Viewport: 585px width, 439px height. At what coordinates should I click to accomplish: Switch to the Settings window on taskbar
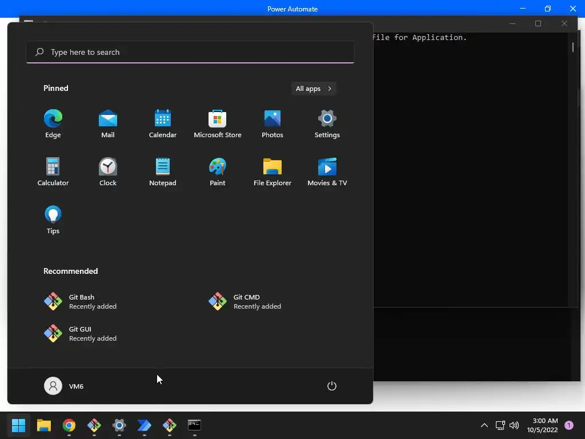[119, 425]
